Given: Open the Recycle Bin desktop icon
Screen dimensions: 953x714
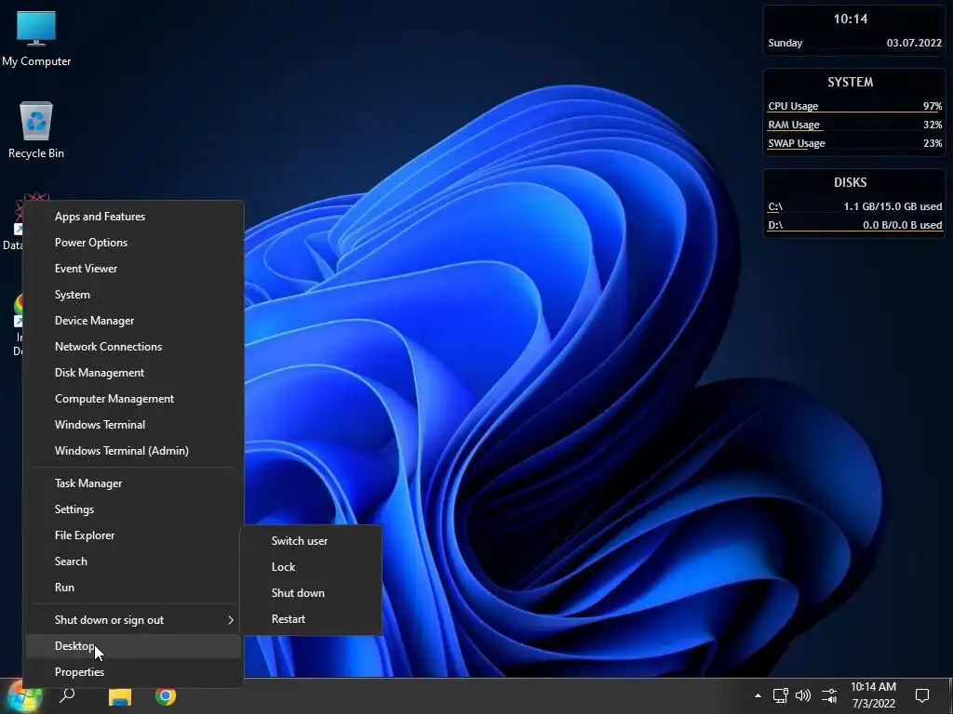Looking at the screenshot, I should click(x=36, y=130).
